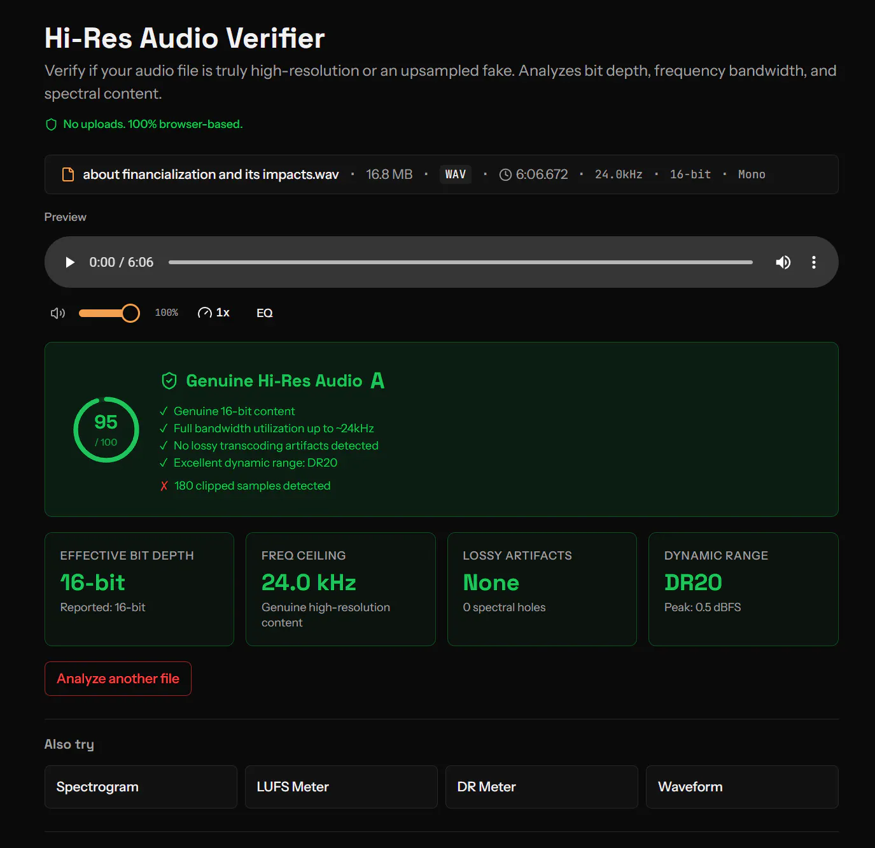This screenshot has width=875, height=848.
Task: Click the 16-bit label in file info bar
Action: click(x=690, y=174)
